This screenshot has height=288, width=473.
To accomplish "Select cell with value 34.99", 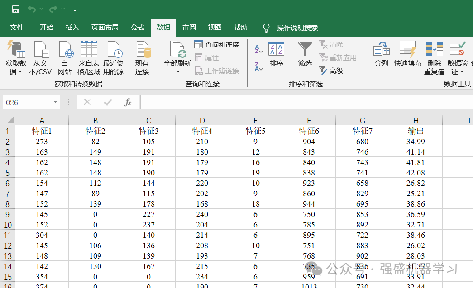I will (x=416, y=142).
